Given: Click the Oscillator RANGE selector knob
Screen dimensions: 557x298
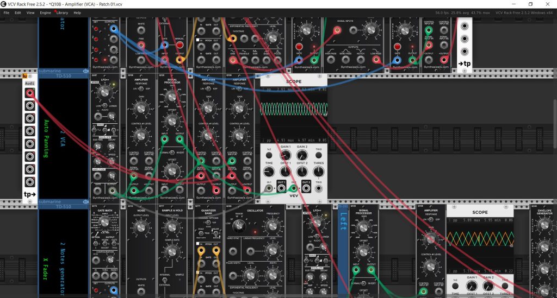Looking at the screenshot, I should tap(239, 226).
